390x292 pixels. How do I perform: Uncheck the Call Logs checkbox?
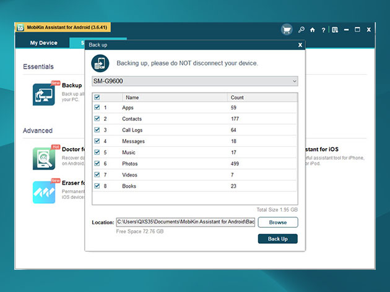coord(97,130)
